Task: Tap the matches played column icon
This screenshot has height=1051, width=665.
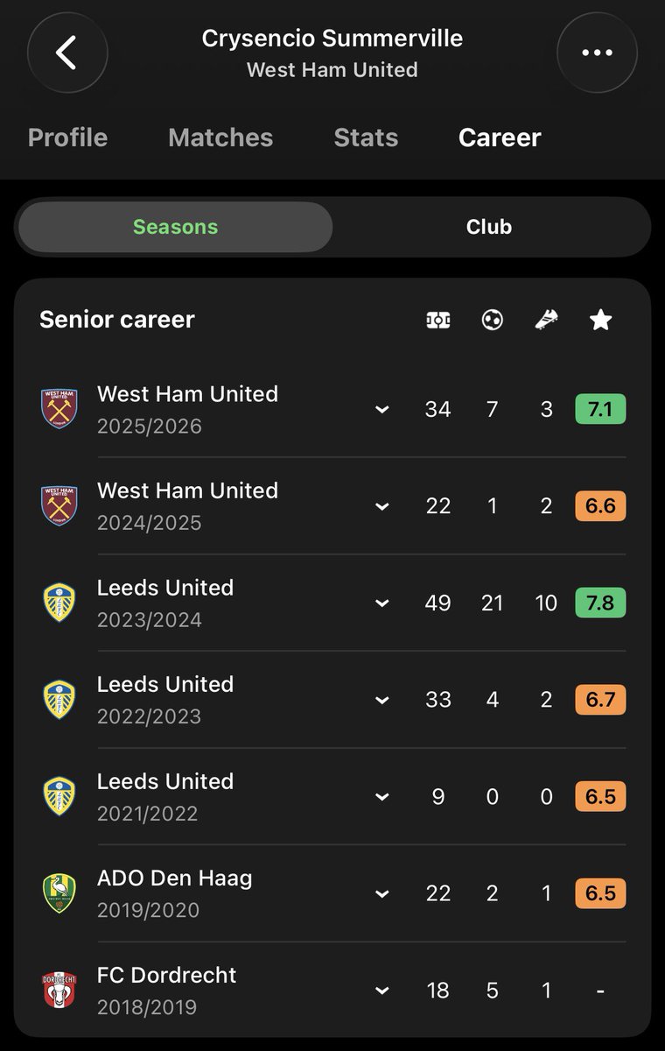Action: click(437, 321)
